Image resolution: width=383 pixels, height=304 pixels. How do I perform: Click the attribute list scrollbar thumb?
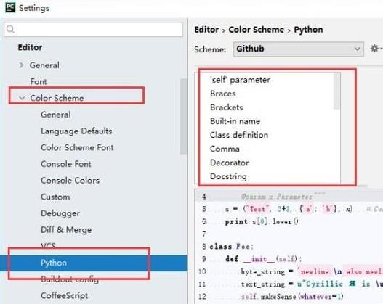tap(336, 91)
